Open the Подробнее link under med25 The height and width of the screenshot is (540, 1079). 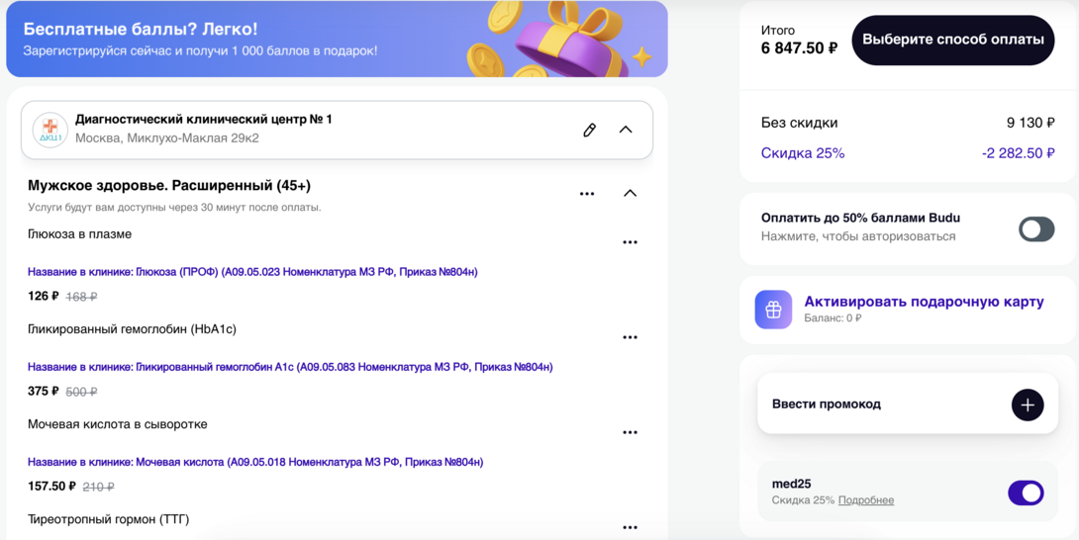click(865, 500)
